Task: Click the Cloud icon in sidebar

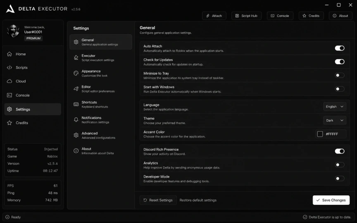Action: (x=10, y=81)
